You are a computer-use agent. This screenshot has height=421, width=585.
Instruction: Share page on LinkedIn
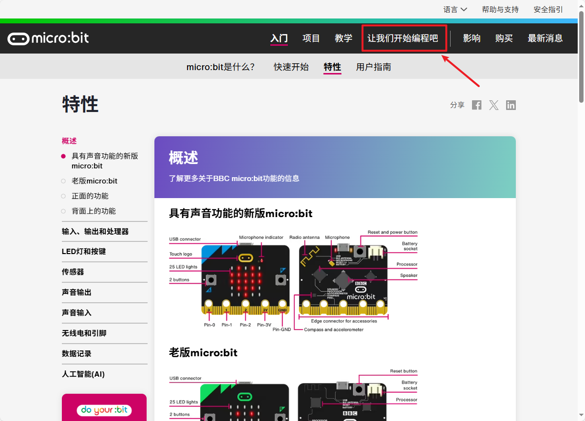tap(511, 105)
